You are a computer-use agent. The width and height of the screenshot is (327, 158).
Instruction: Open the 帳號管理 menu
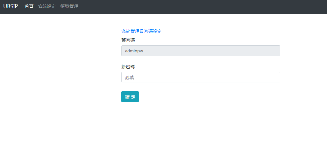69,6
